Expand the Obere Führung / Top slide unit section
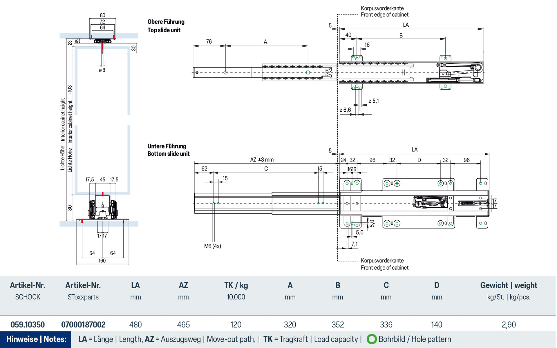 [166, 26]
